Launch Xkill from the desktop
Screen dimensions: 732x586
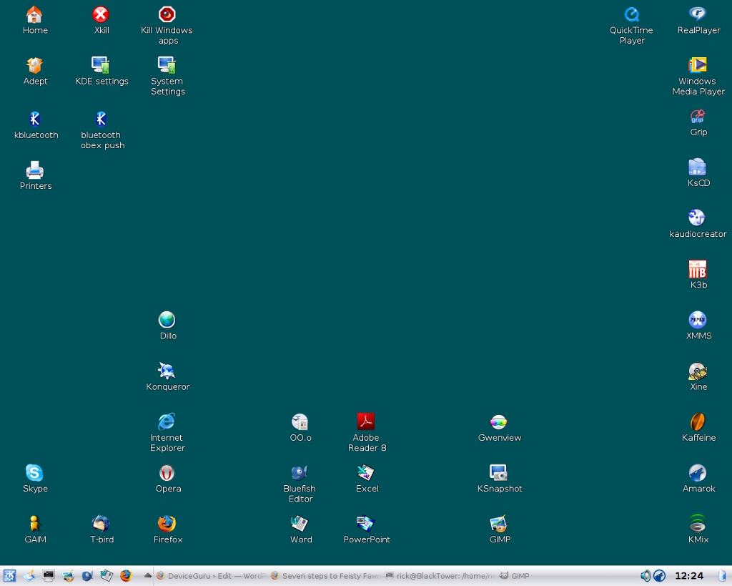point(101,15)
